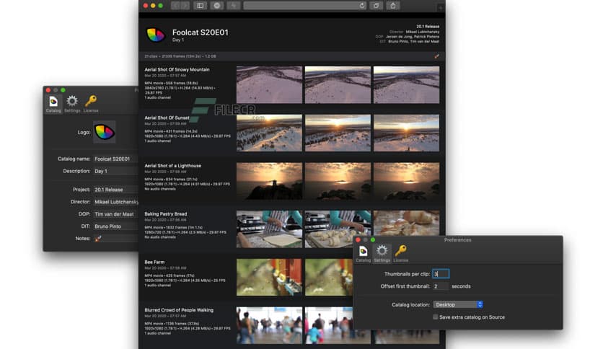Click the Notes field with rocket

click(x=115, y=239)
